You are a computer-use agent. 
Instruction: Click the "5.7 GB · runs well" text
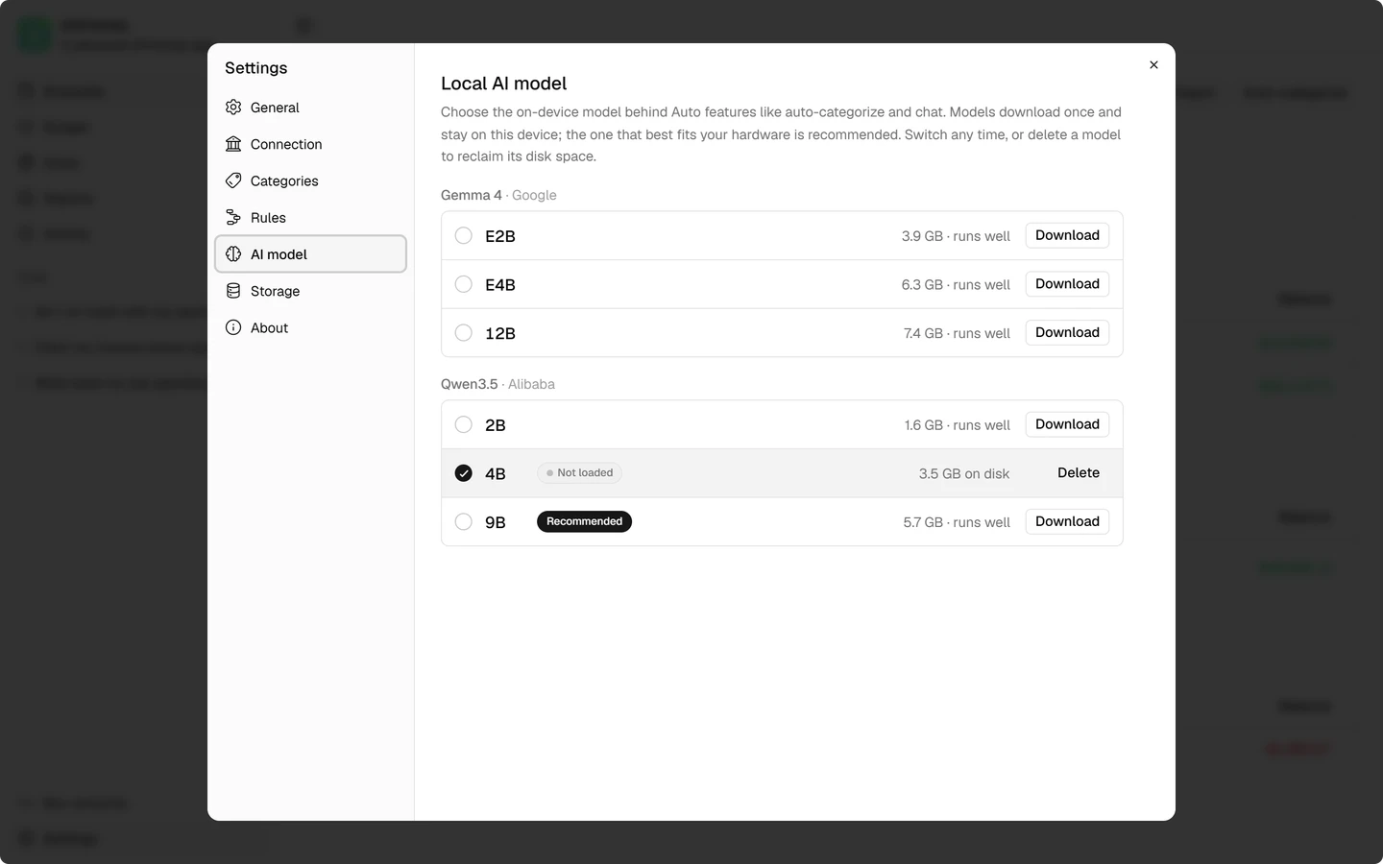point(957,522)
